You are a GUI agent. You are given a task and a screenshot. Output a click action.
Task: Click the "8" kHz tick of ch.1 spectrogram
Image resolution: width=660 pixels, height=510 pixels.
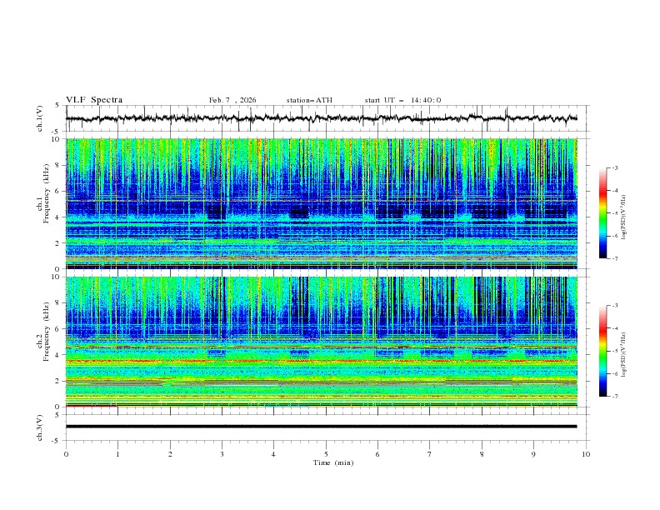pyautogui.click(x=58, y=165)
